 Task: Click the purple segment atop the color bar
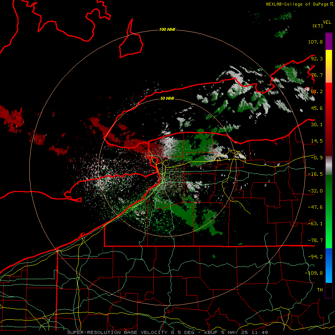(x=329, y=41)
